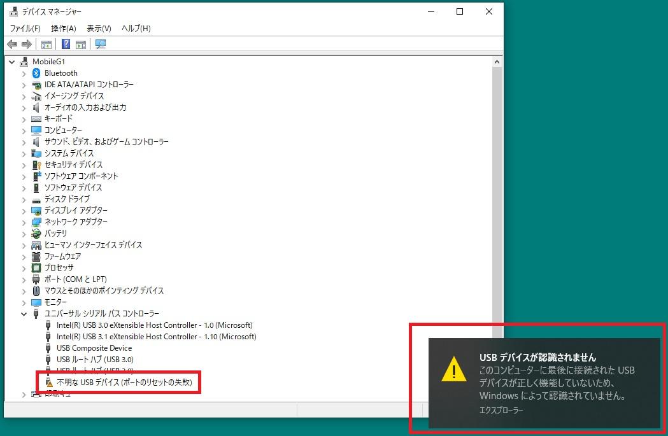Click the security devices key icon
Image resolution: width=668 pixels, height=436 pixels.
pyautogui.click(x=37, y=165)
